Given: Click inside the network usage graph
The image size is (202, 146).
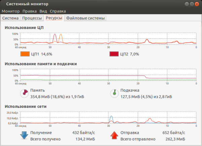Looking at the screenshot, I should pos(108,117).
